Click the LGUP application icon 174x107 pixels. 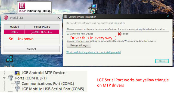click(x=22, y=6)
